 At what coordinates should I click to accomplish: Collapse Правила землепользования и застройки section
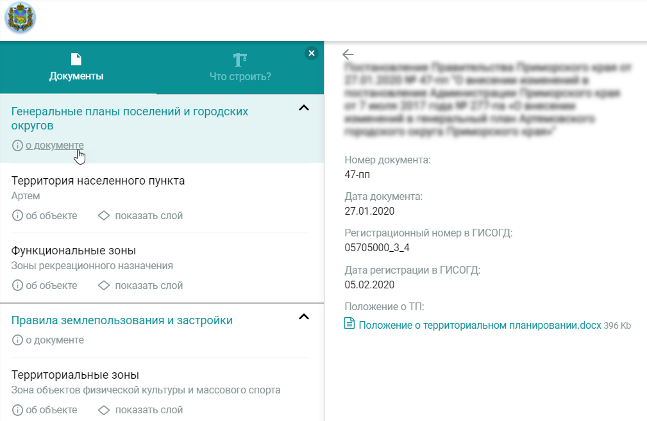[x=305, y=317]
